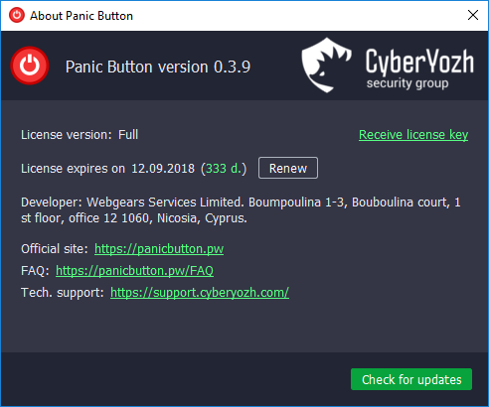Click the large red Panic Button power icon
This screenshot has height=407, width=489.
click(30, 66)
